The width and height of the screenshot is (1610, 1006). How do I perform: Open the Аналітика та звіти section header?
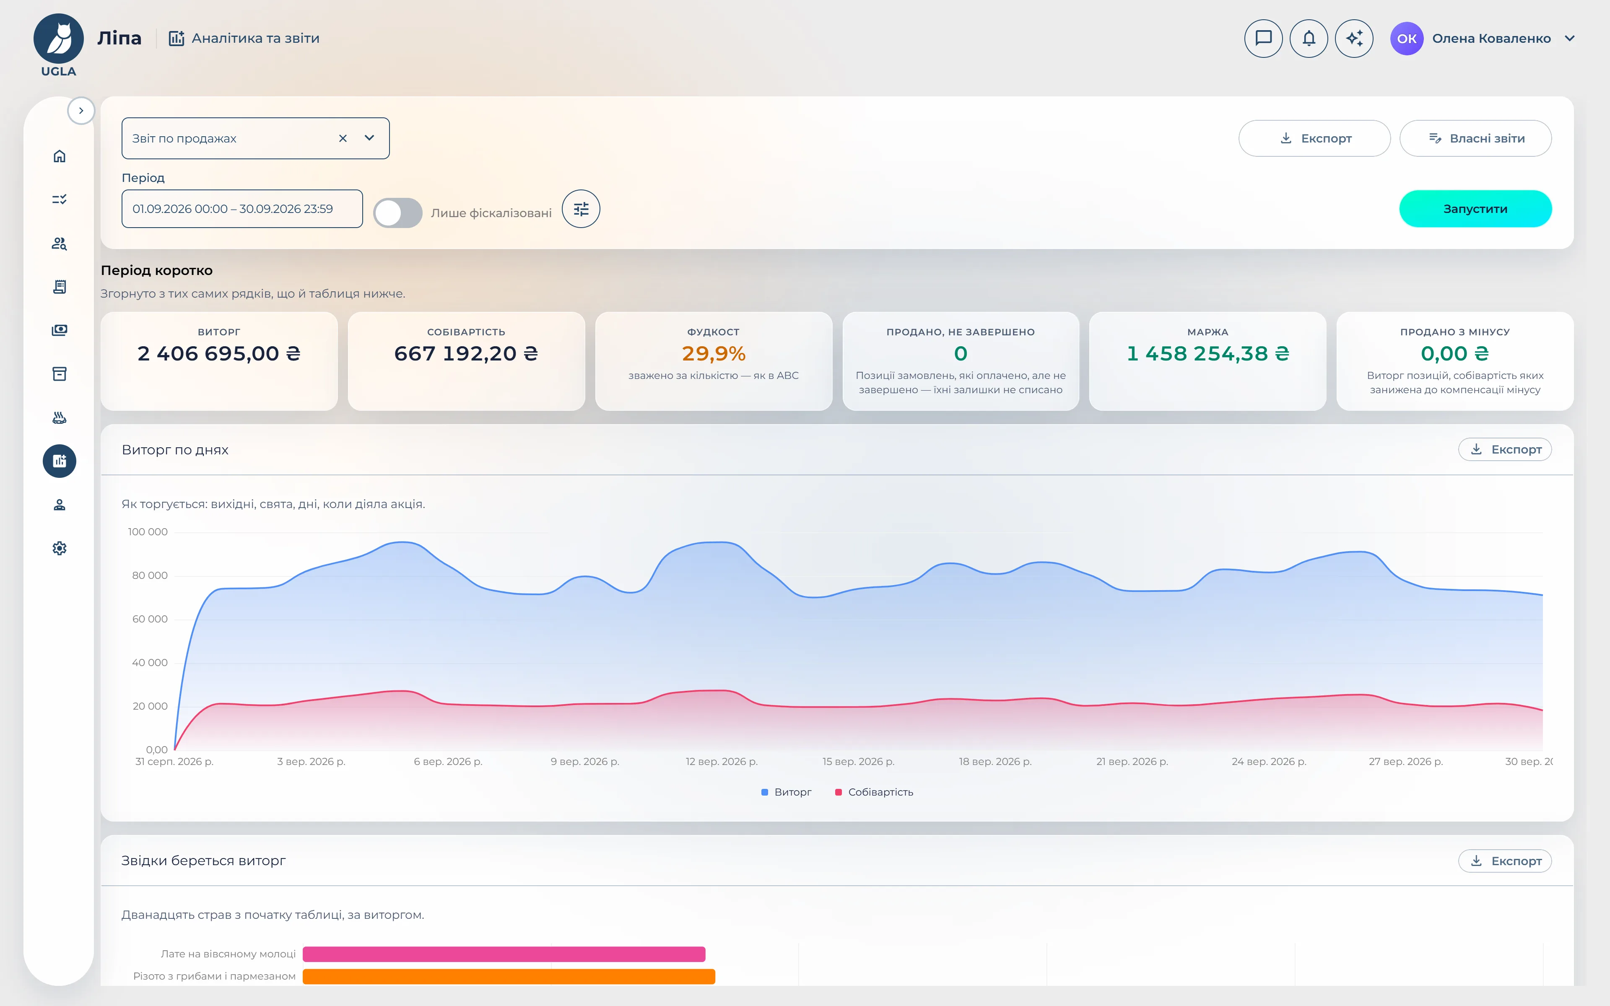pos(244,39)
